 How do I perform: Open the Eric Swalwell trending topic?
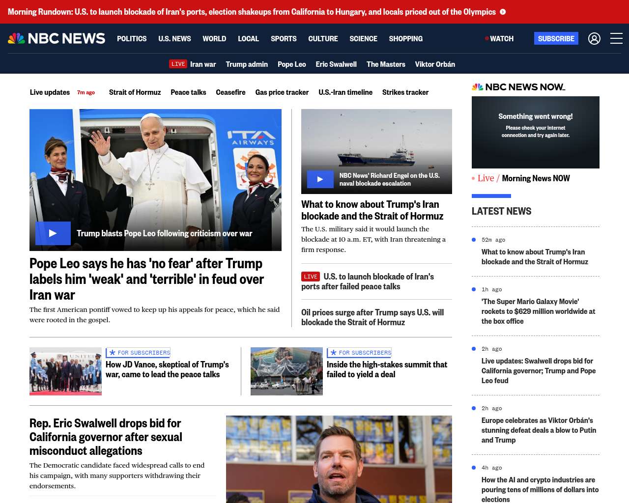tap(336, 64)
